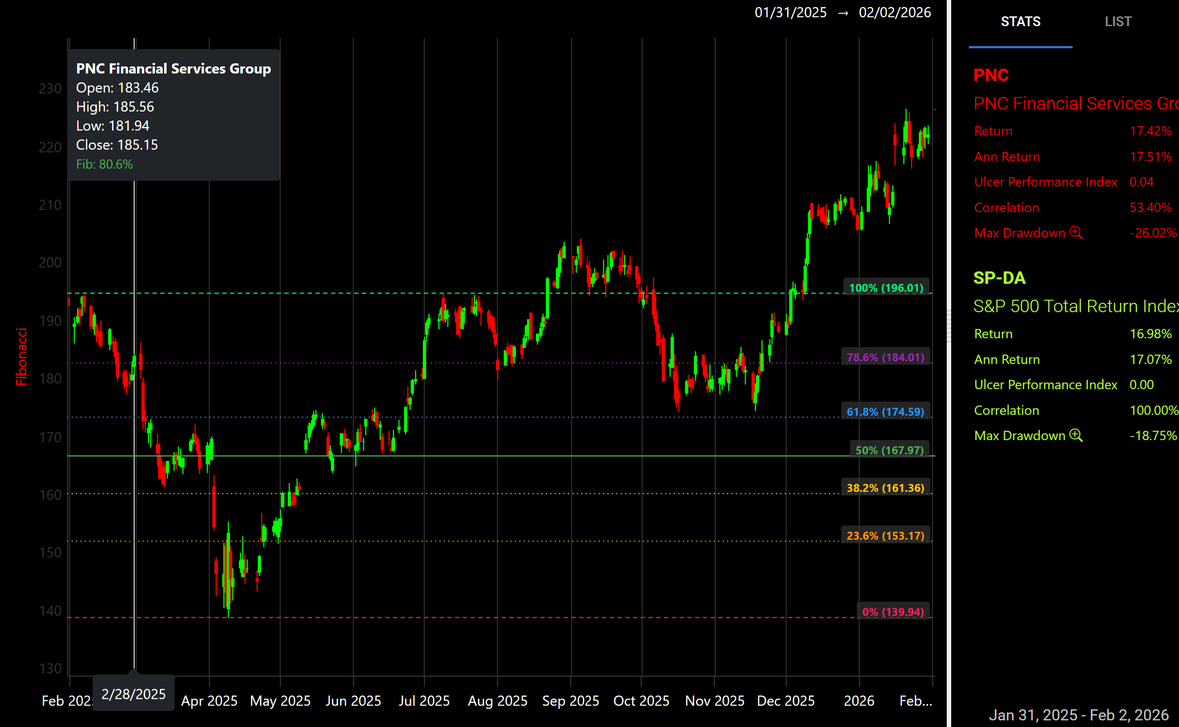The image size is (1179, 727).
Task: Click the 2/28/2025 crosshair date marker
Action: 133,693
